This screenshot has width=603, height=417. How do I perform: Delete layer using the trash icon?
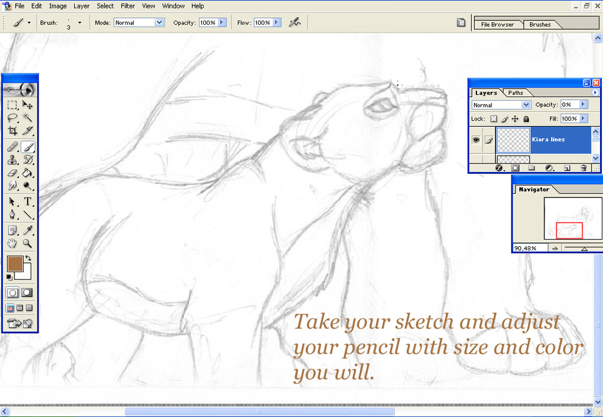pyautogui.click(x=583, y=168)
